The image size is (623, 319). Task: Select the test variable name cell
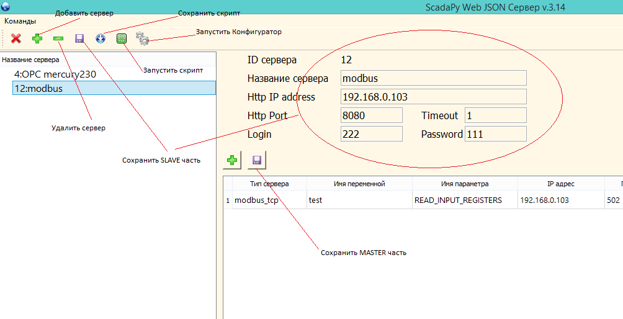click(359, 200)
